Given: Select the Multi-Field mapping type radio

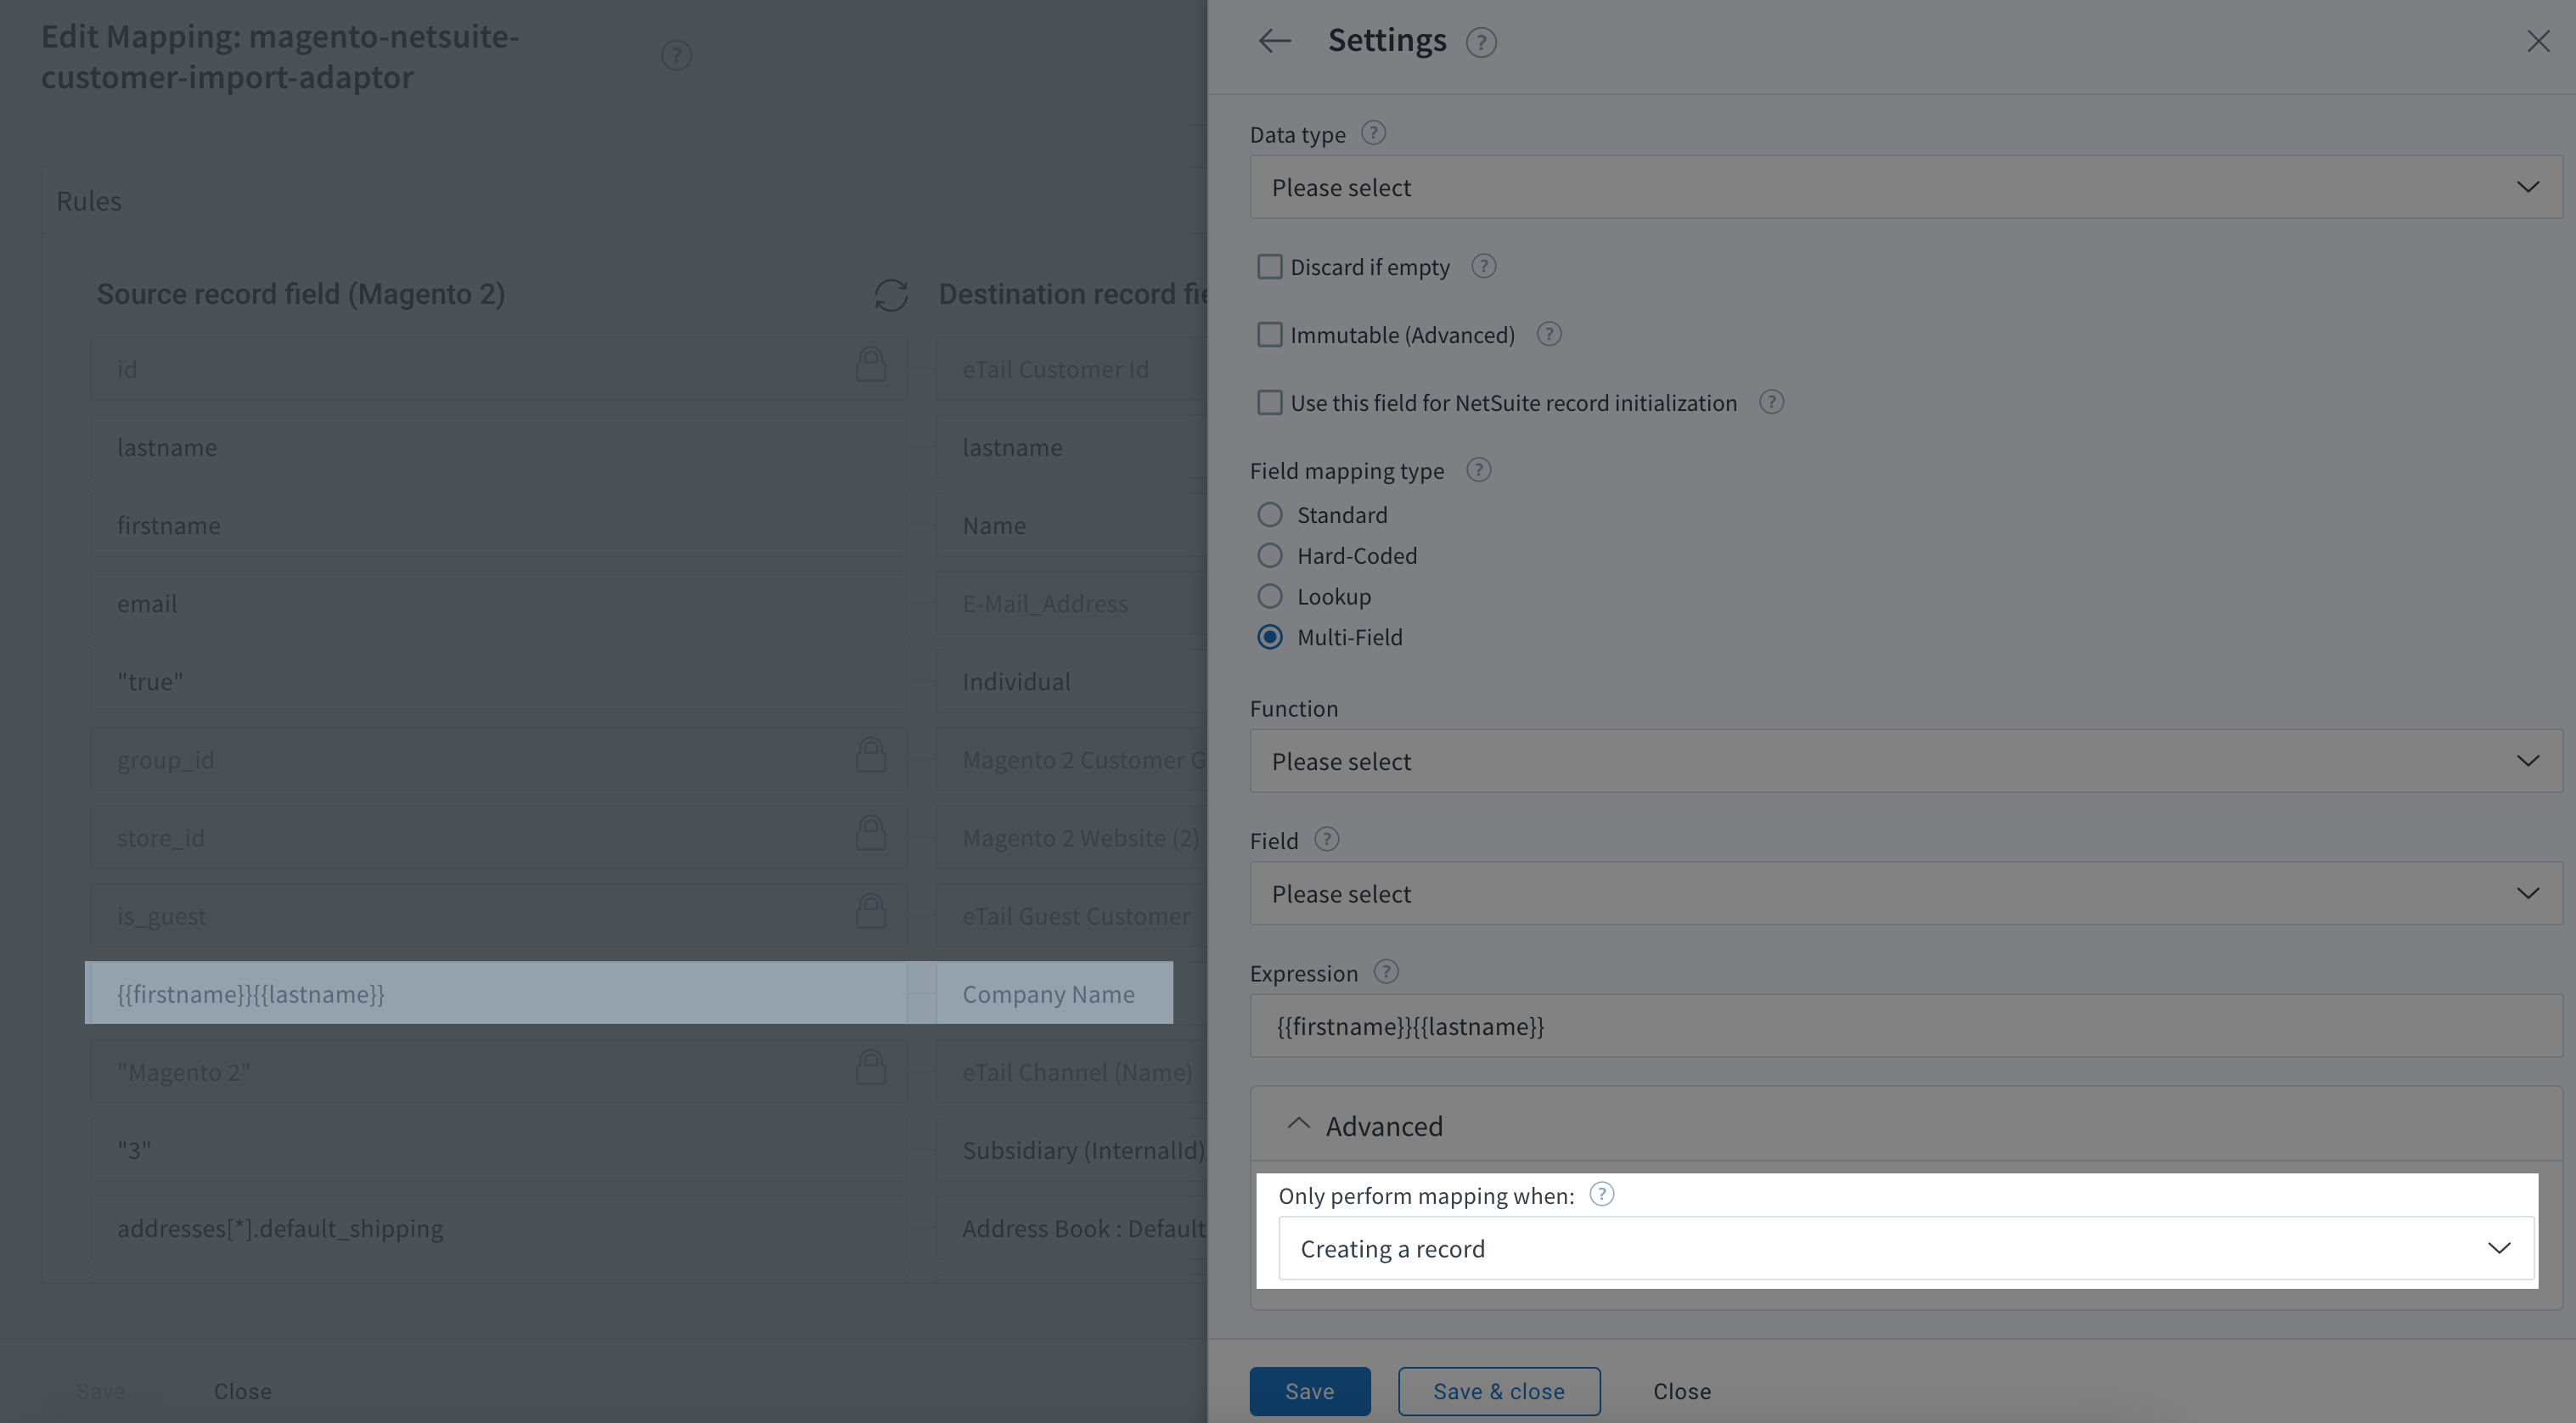Looking at the screenshot, I should coord(1269,638).
